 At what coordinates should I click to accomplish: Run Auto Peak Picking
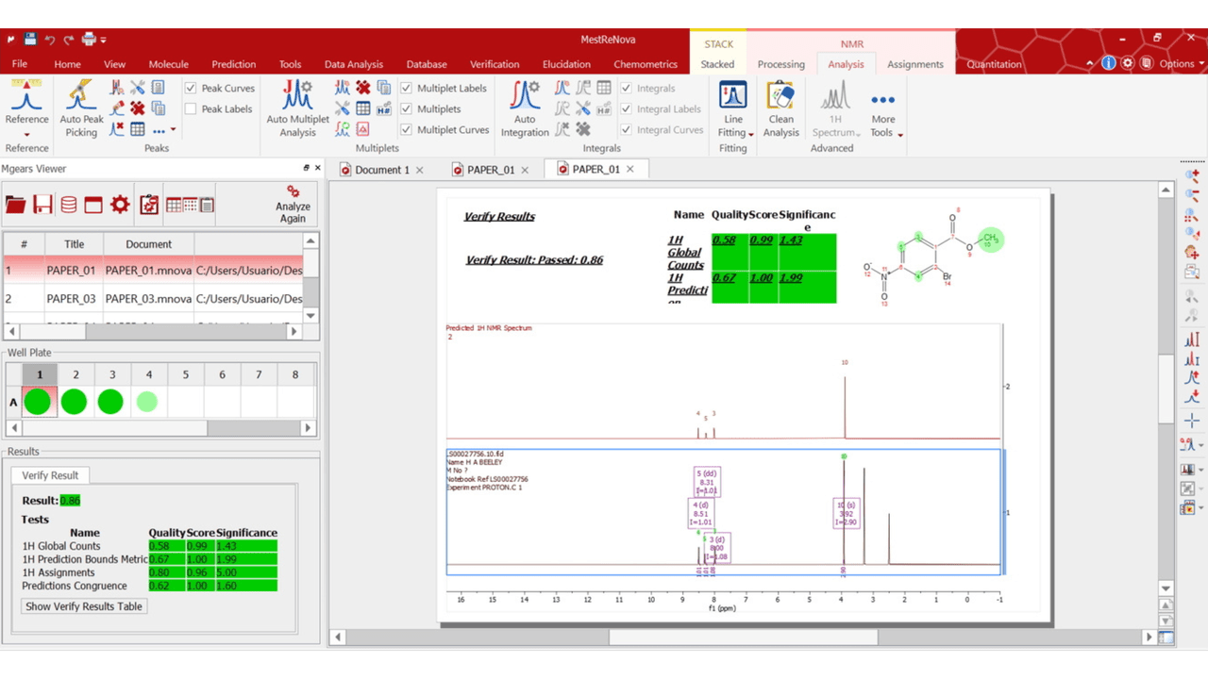click(81, 109)
